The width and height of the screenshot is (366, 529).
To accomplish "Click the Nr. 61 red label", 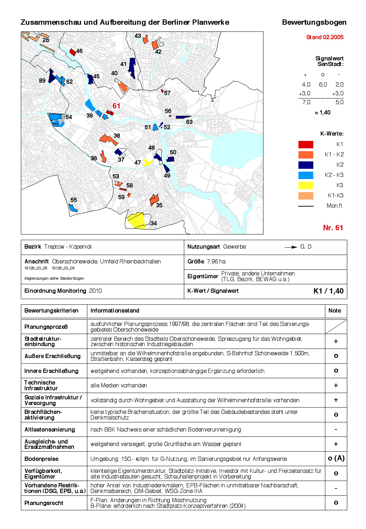I will tap(333, 228).
